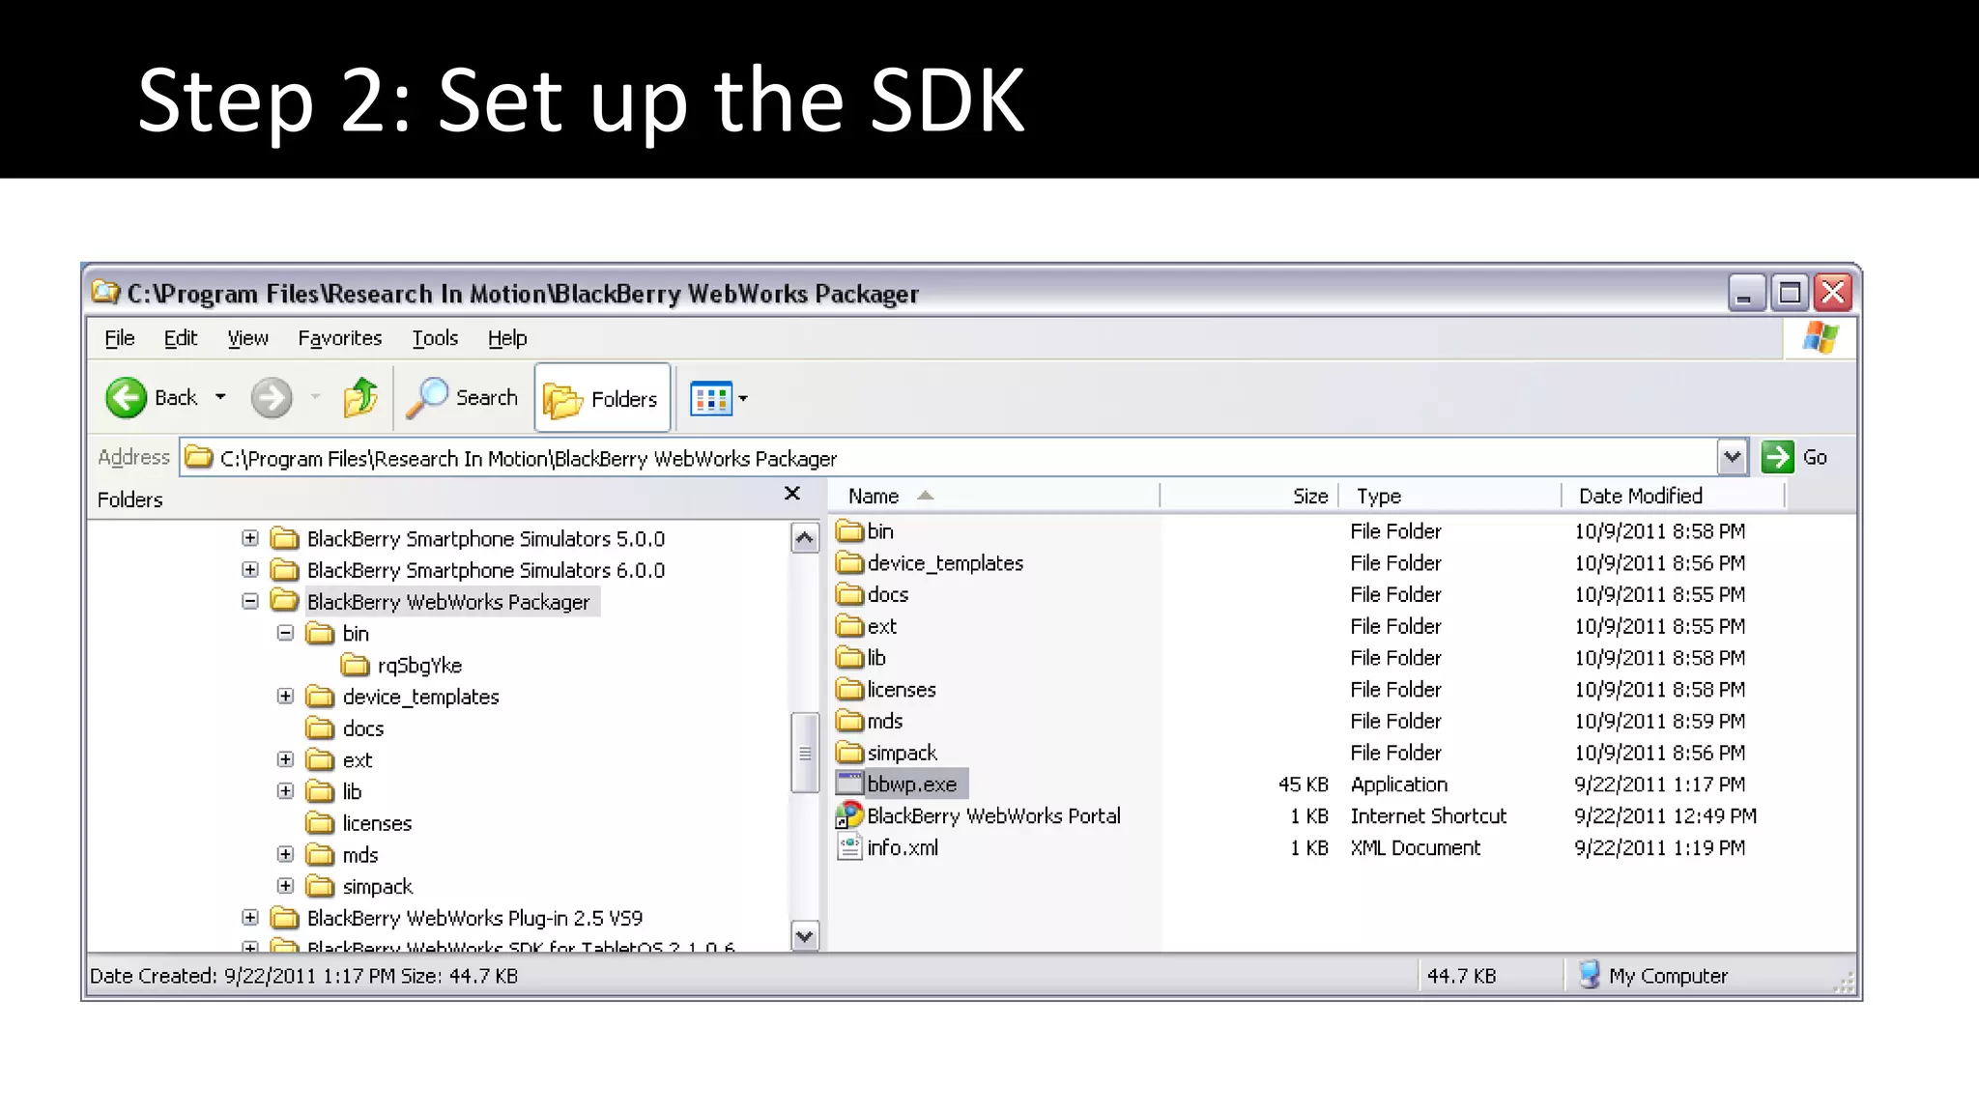
Task: Open the Views dropdown arrow
Action: point(743,398)
